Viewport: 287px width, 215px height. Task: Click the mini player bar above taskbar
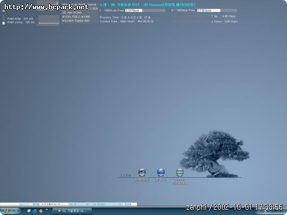tap(68, 204)
